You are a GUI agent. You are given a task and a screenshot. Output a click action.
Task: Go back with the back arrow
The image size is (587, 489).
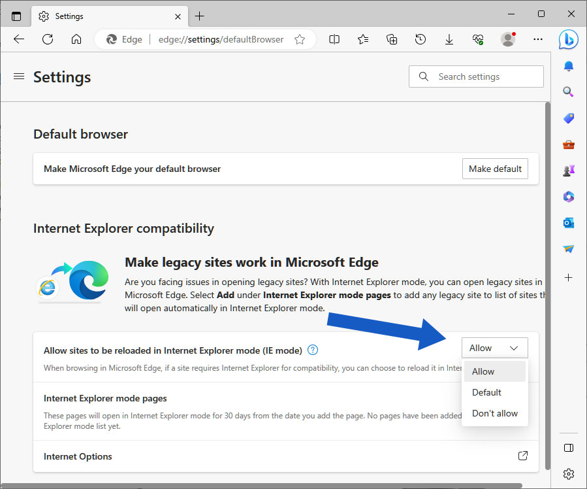pyautogui.click(x=19, y=39)
